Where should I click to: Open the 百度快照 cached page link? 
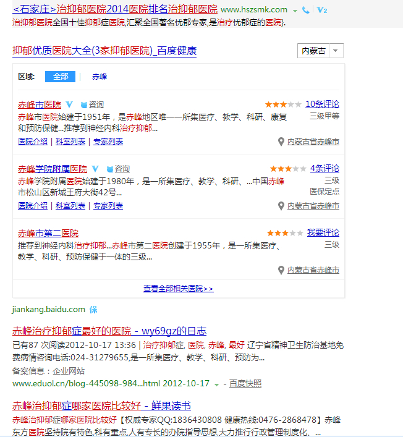coord(245,384)
